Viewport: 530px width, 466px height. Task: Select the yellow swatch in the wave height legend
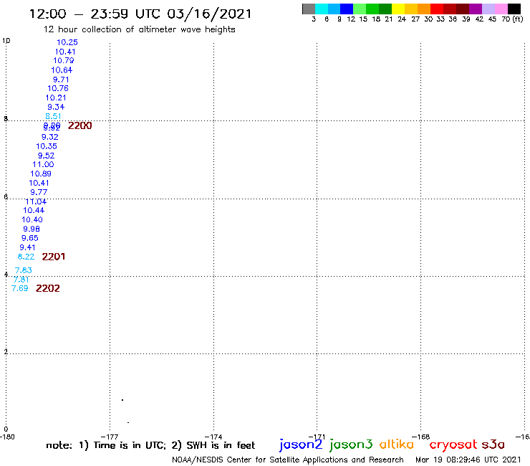tap(398, 9)
